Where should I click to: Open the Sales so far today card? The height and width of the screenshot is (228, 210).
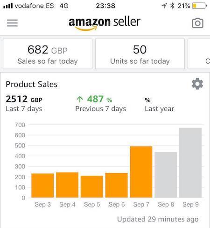(x=48, y=54)
